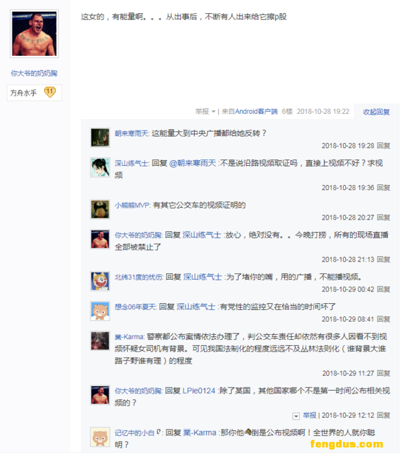Screen dimensions: 401x453
Task: Click Doraemon avatar of 北纬31度的忧伤
Action: pos(100,281)
